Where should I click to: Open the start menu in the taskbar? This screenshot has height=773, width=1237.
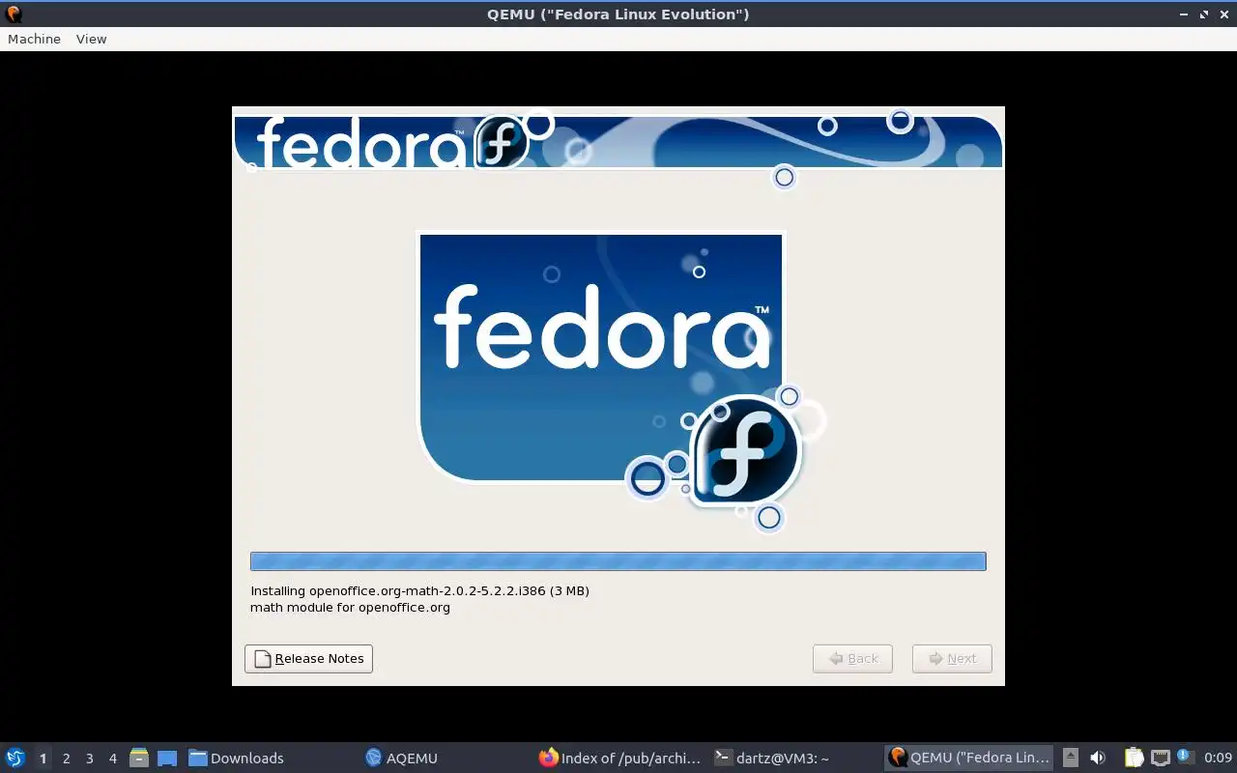pyautogui.click(x=15, y=758)
